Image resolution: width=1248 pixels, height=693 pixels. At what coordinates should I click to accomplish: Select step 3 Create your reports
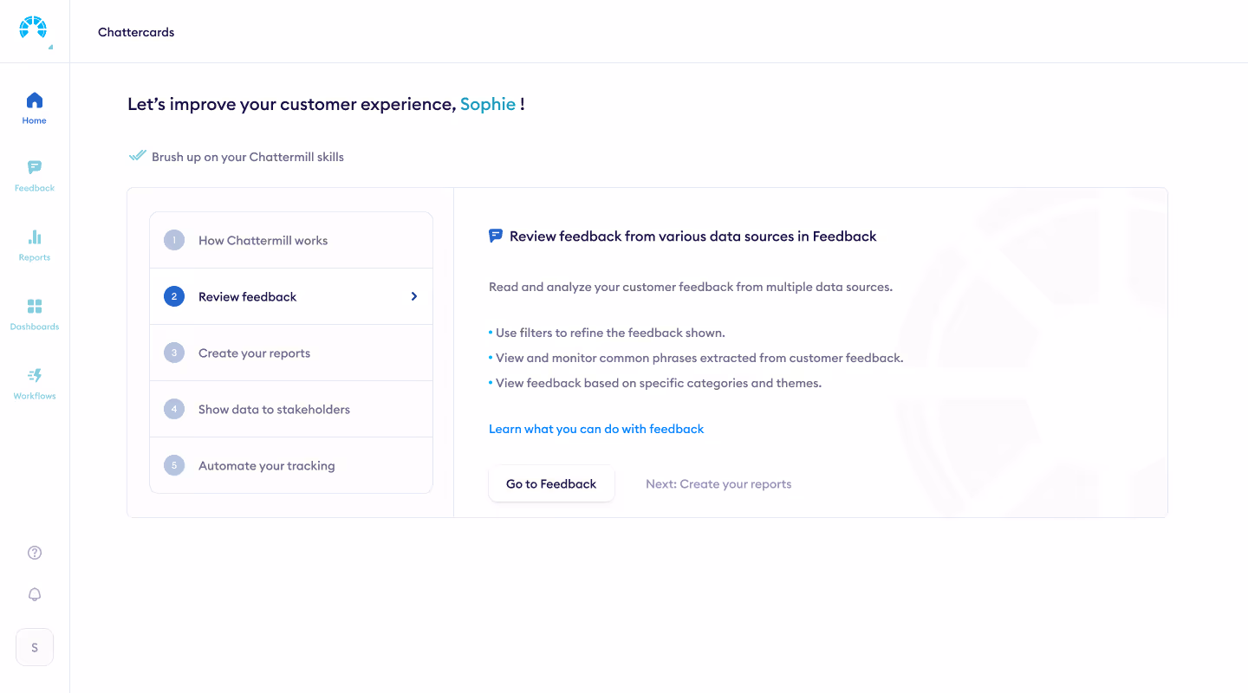(x=291, y=353)
